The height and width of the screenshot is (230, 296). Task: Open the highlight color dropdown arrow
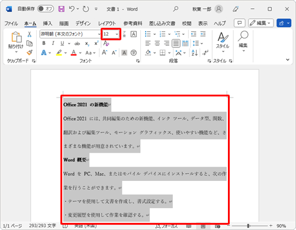tap(66, 53)
